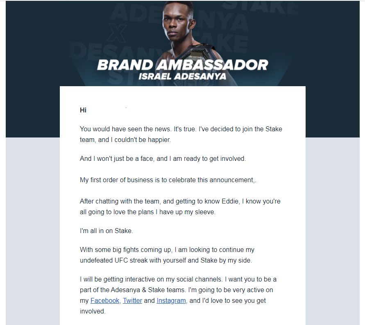Screen dimensions: 365x325
Task: Click the 'My first order of business' sentence
Action: pyautogui.click(x=168, y=180)
